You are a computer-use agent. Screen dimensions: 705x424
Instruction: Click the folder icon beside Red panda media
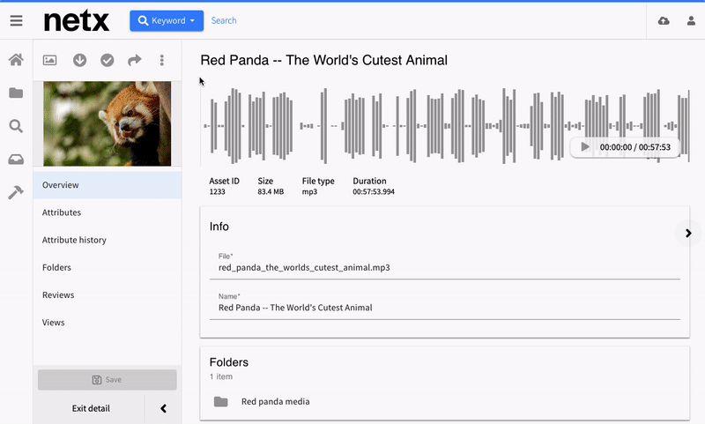[221, 401]
